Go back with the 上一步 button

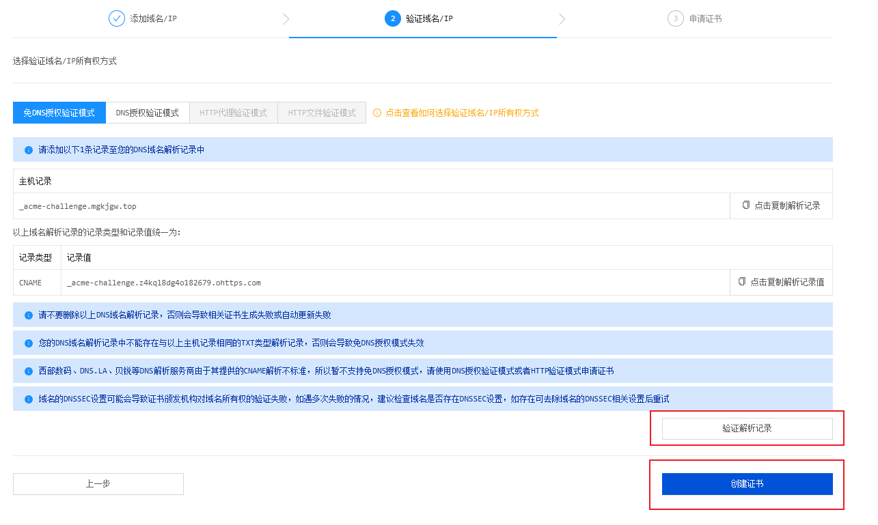[98, 484]
